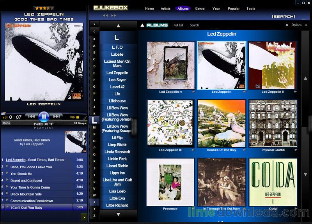
Task: Jump to letter M in the alphabet index
Action: 94,127
